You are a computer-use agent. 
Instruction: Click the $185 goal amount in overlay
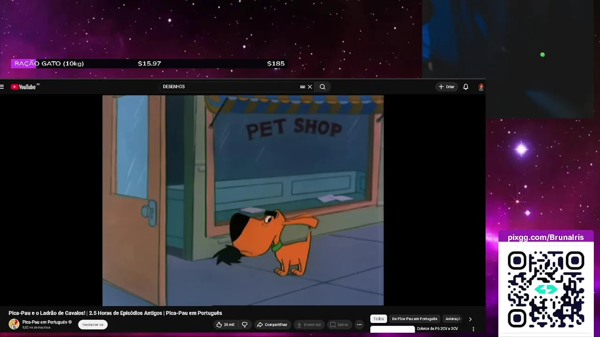point(276,63)
